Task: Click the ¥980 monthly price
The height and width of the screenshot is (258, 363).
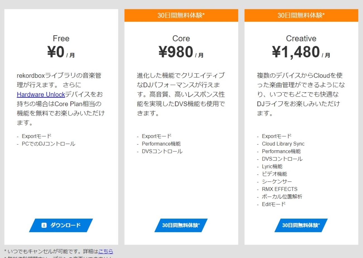Action: [x=181, y=52]
